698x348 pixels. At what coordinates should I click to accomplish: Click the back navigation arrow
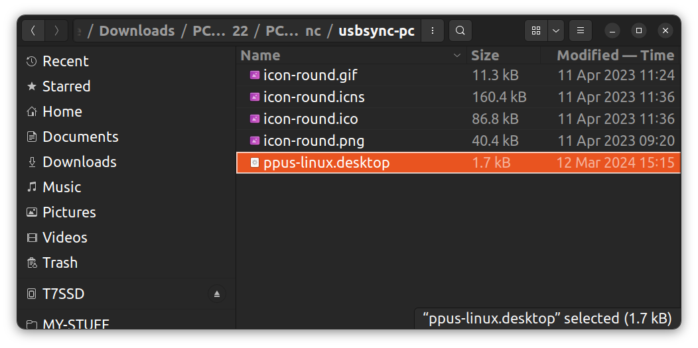(x=34, y=30)
